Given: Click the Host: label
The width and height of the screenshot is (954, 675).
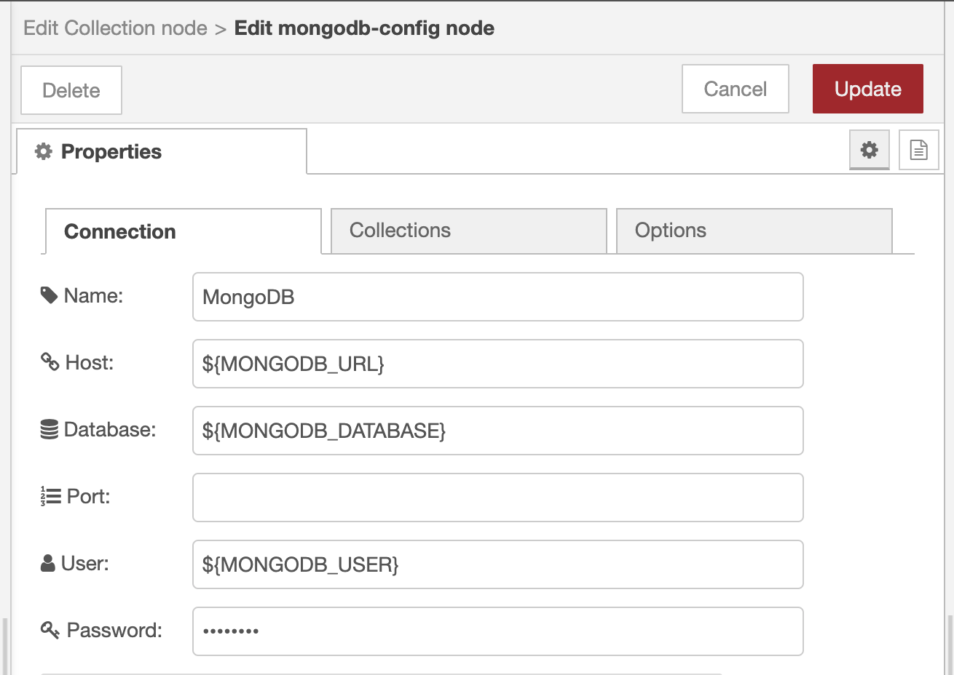Looking at the screenshot, I should [90, 362].
